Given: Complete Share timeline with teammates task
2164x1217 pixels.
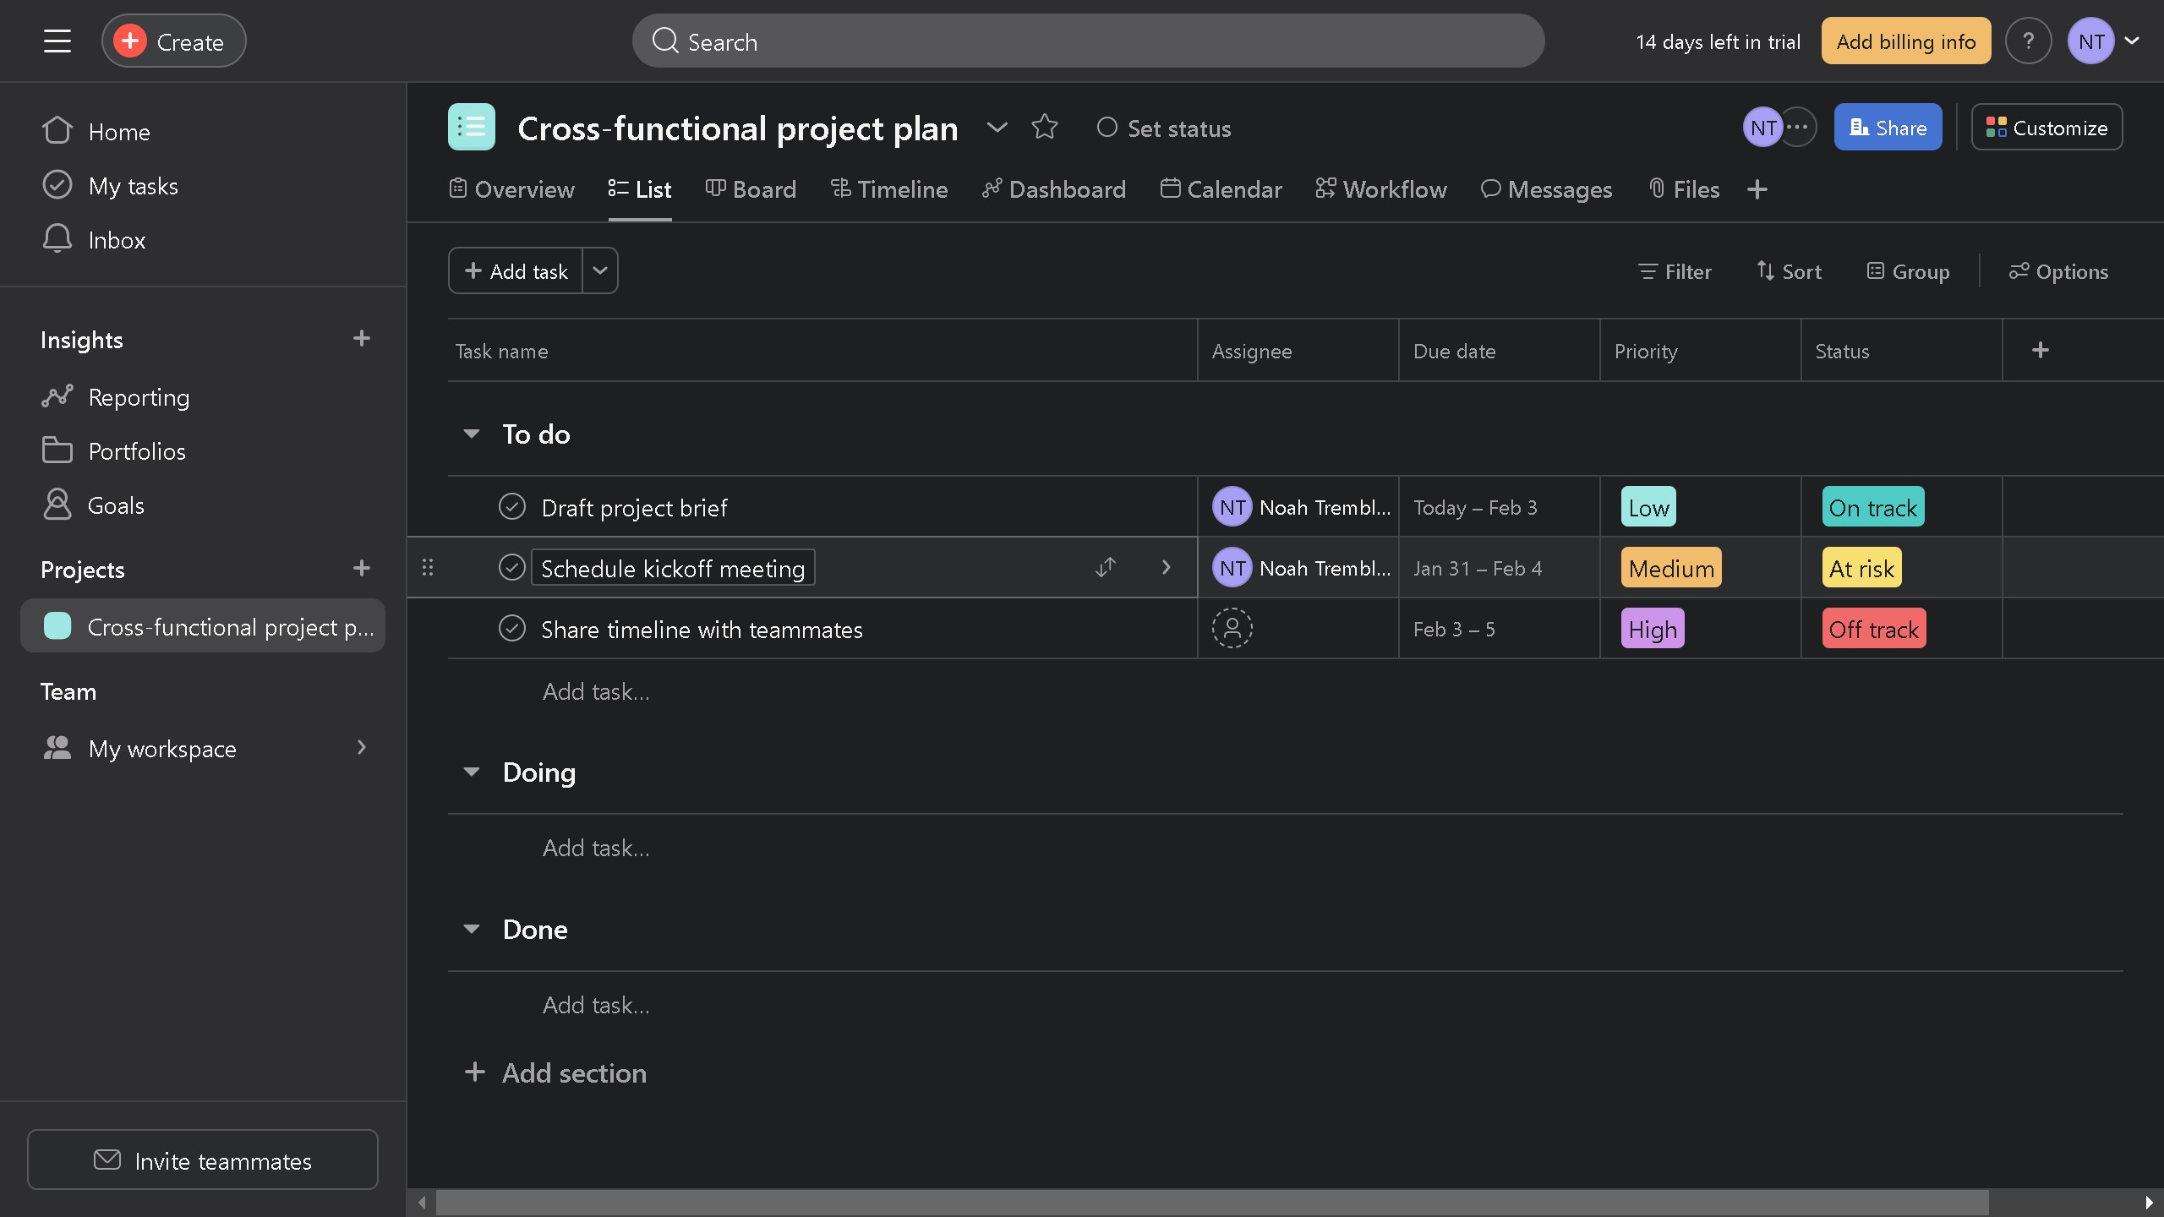Looking at the screenshot, I should tap(511, 629).
